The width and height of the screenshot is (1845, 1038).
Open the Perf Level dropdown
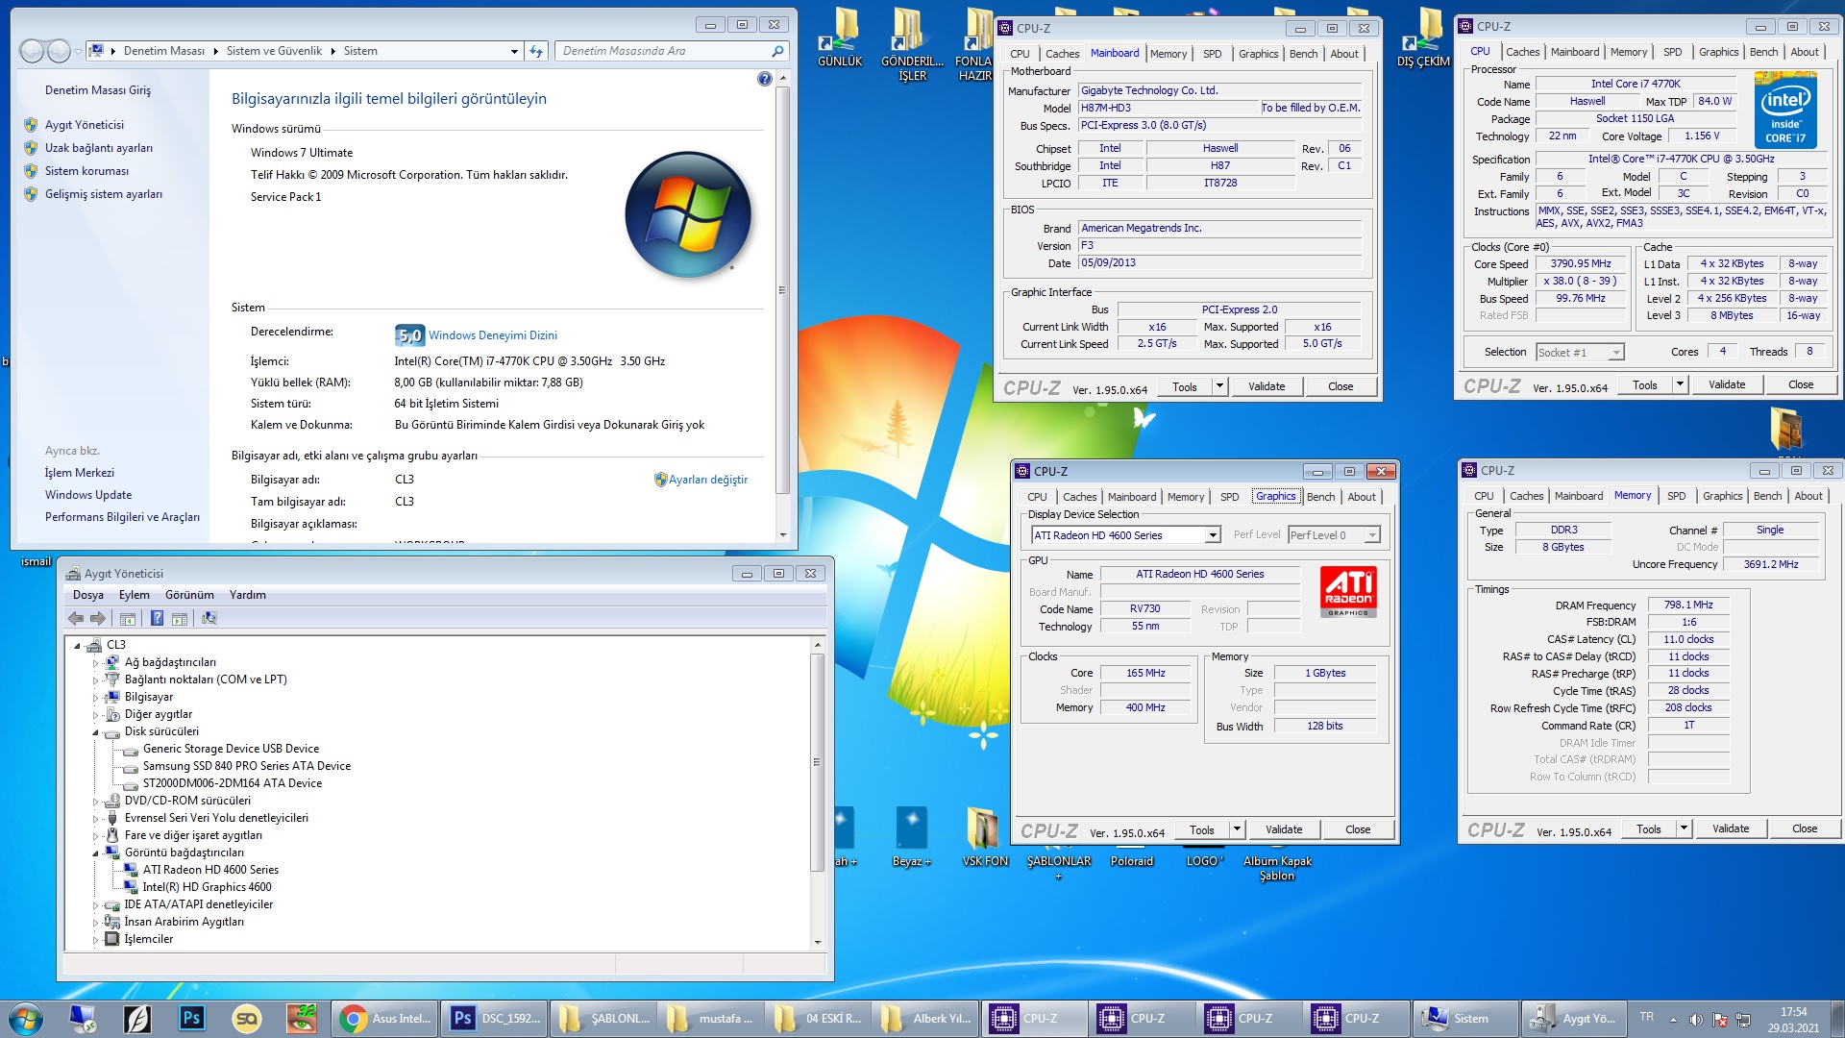(x=1371, y=535)
